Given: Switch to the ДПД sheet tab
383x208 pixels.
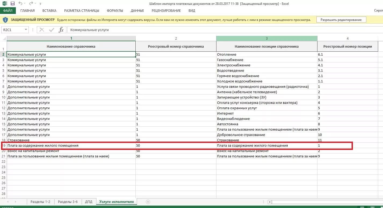Looking at the screenshot, I should point(89,202).
